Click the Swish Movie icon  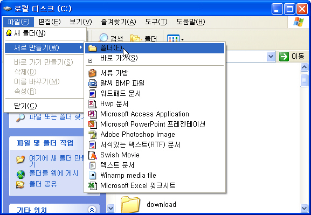[92, 155]
